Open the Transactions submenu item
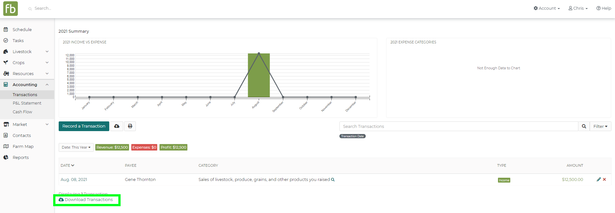615x213 pixels. 25,95
